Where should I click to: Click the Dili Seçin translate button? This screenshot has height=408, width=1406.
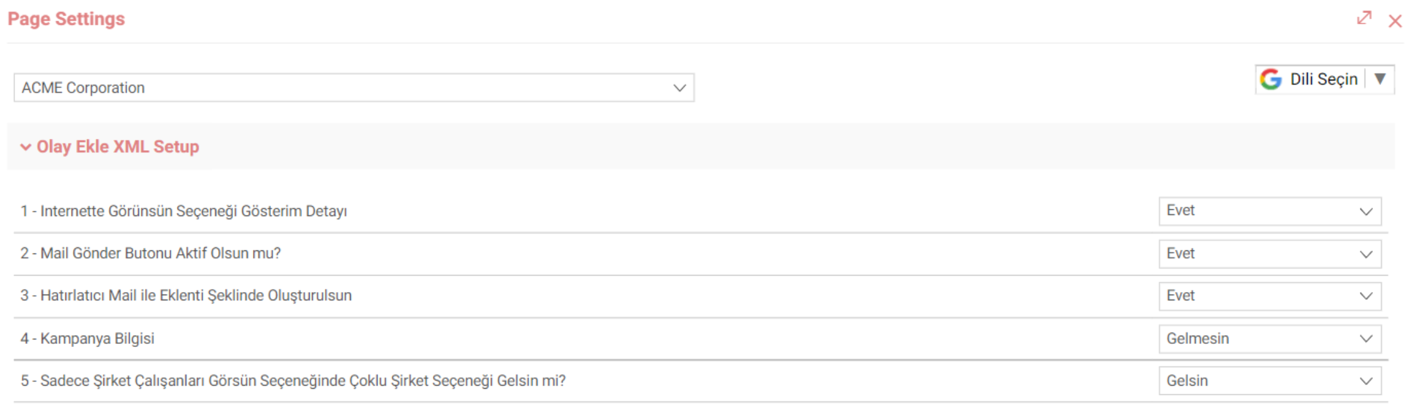pos(1324,79)
